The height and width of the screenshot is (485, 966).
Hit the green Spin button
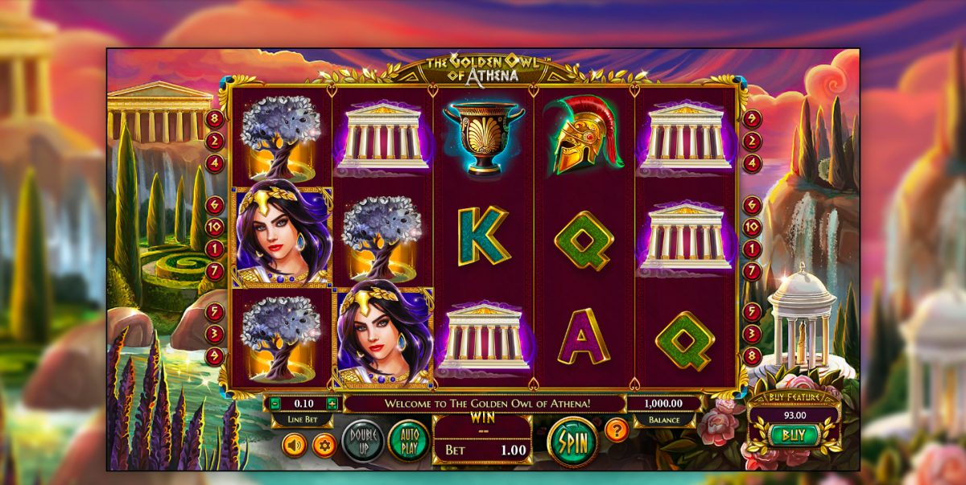pos(572,441)
